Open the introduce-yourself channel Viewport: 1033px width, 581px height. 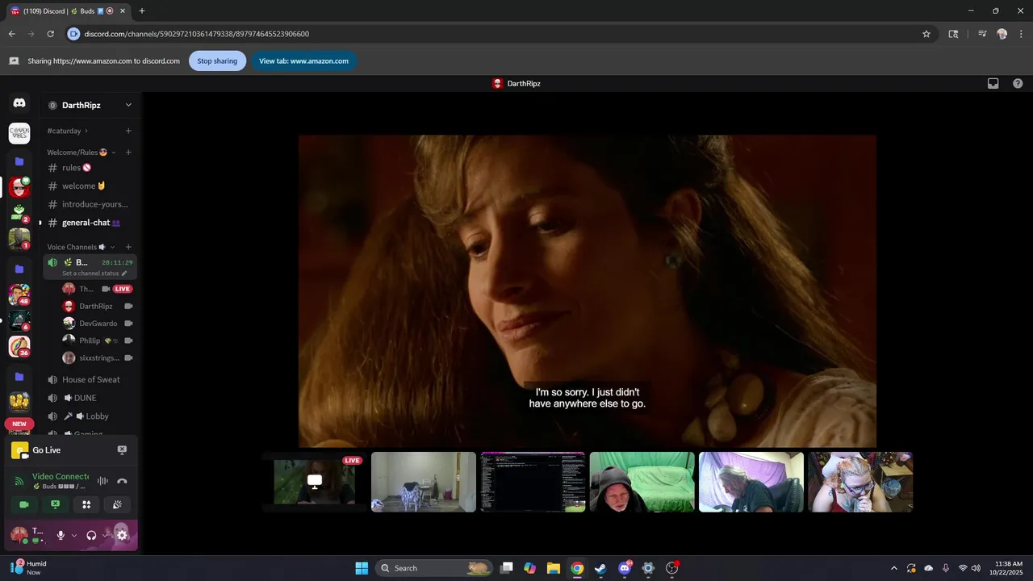pyautogui.click(x=90, y=204)
